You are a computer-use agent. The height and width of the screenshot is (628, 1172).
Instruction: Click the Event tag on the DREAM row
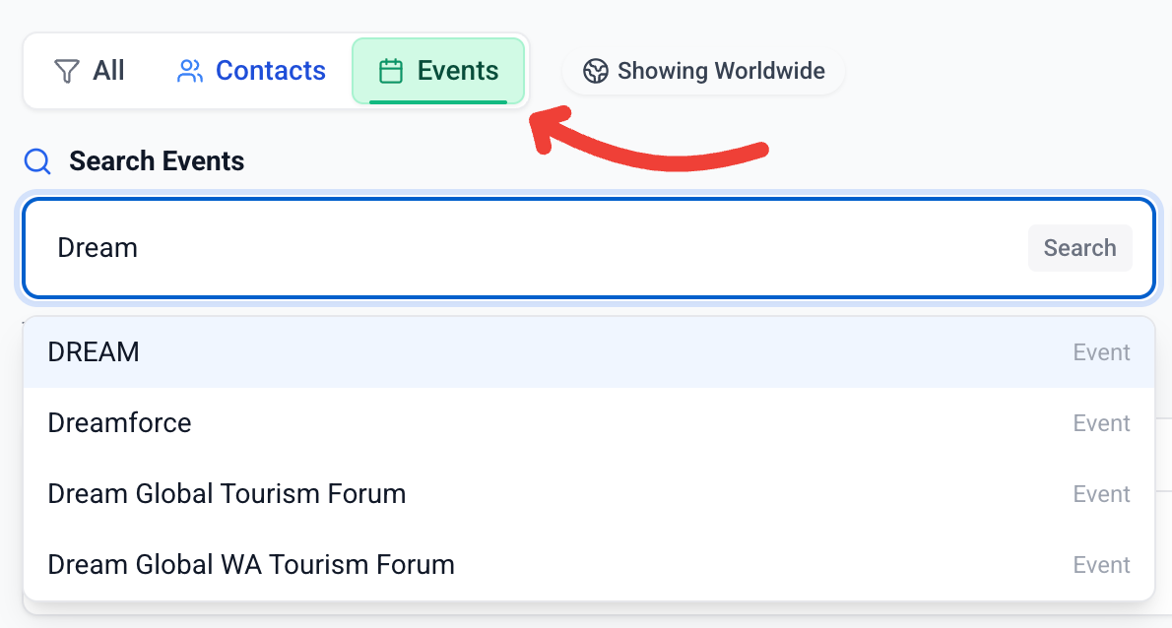(1101, 352)
